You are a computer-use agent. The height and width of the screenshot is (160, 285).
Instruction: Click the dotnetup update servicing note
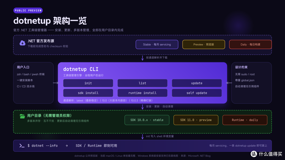click(x=238, y=146)
